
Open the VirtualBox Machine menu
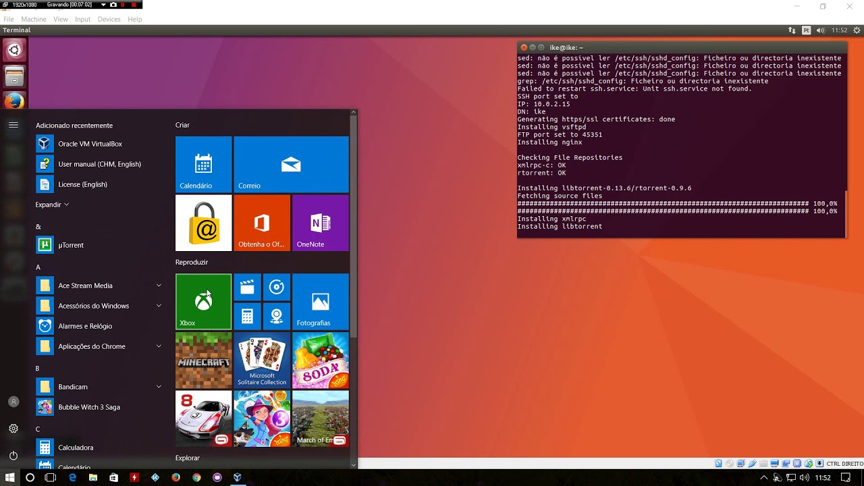pyautogui.click(x=34, y=19)
